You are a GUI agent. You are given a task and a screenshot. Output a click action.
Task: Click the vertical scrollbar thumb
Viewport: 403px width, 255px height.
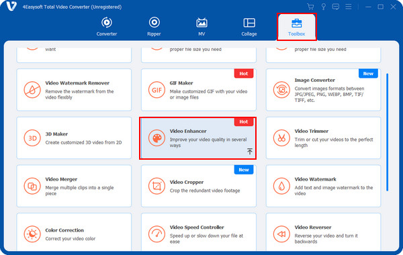coord(387,132)
